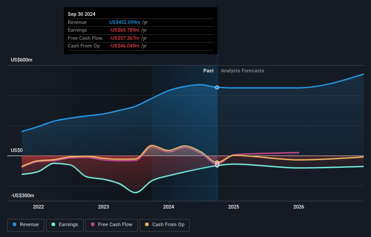Click the Revenue row label in tooltip
The height and width of the screenshot is (237, 371).
tap(77, 22)
